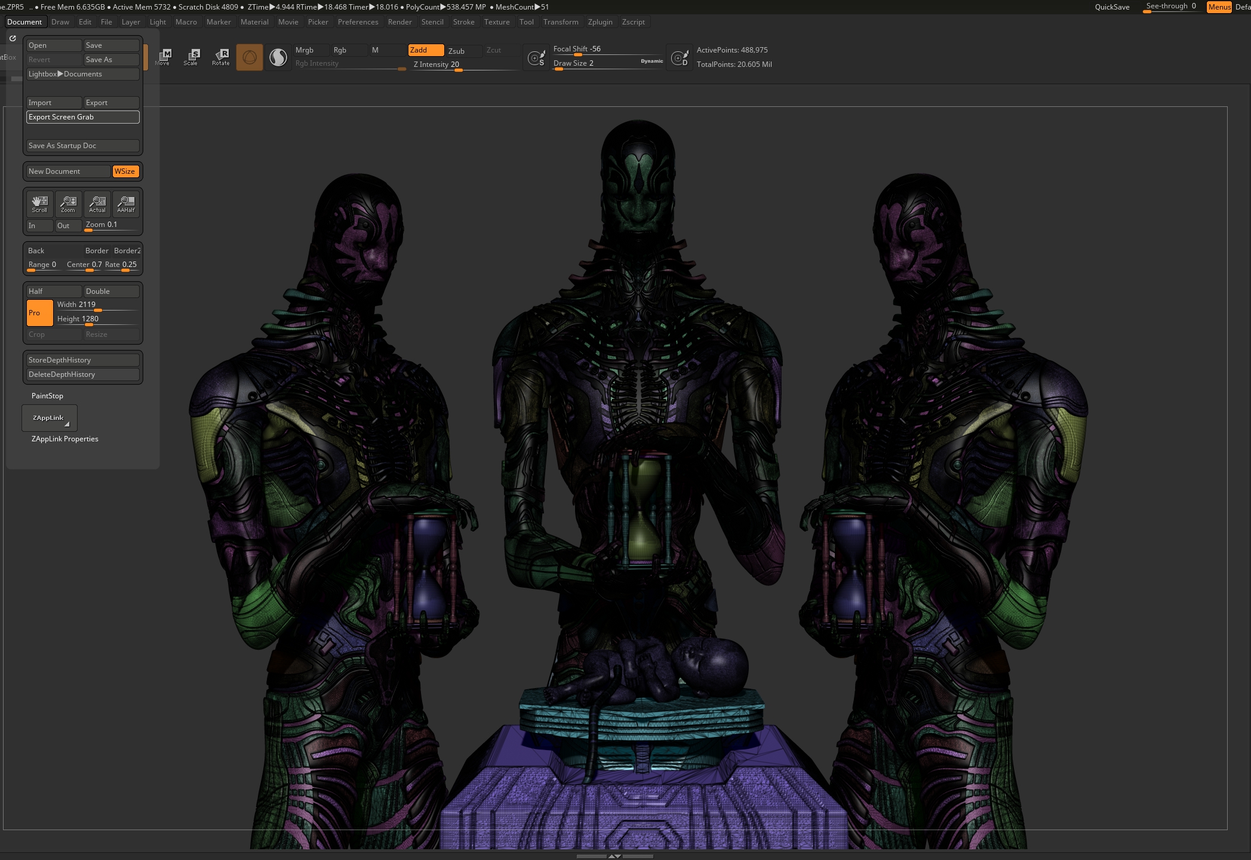Select the Rotate transform tool
Image resolution: width=1251 pixels, height=860 pixels.
point(220,57)
